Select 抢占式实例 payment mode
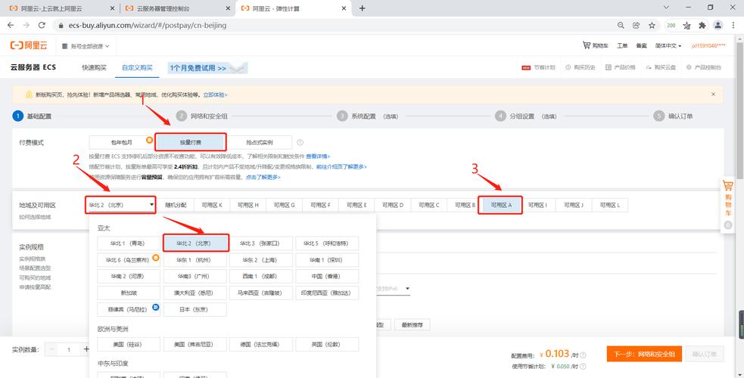 point(260,142)
